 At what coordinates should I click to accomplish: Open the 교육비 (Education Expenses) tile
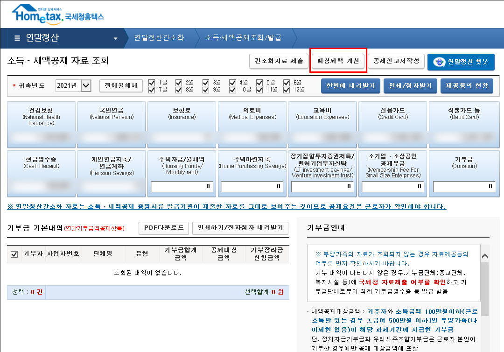click(322, 125)
